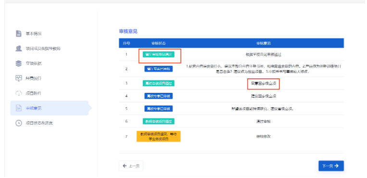Click the opinion 根据学校意见审核通过
The height and width of the screenshot is (178, 367).
[264, 54]
